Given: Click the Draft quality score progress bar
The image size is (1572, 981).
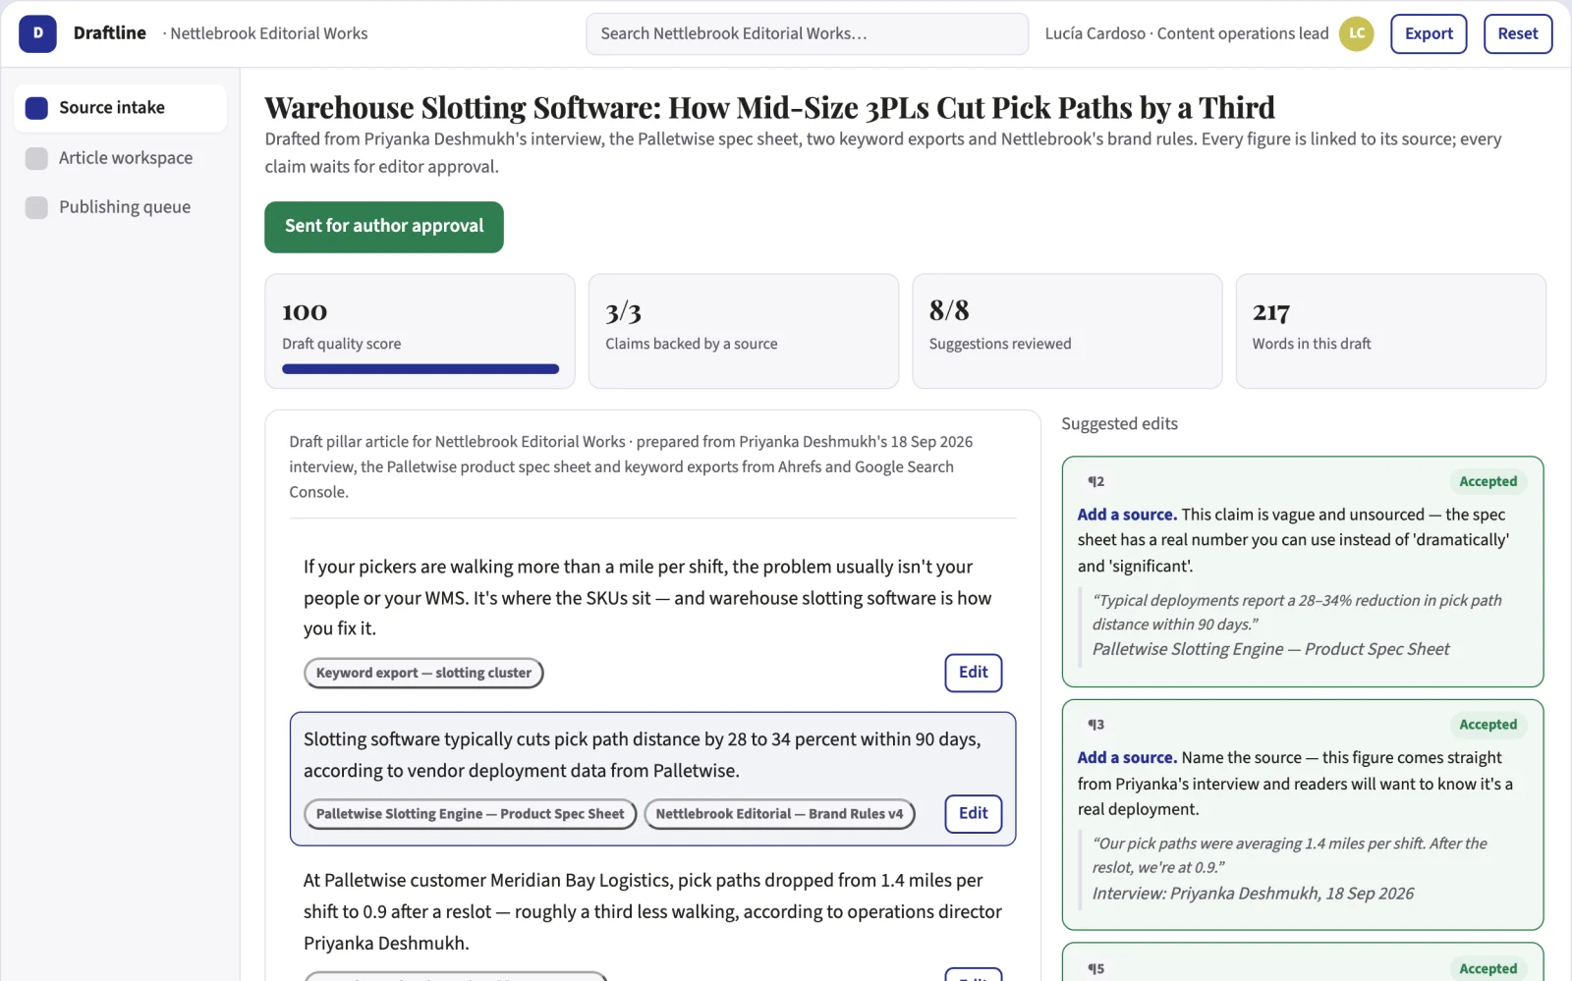Looking at the screenshot, I should 421,369.
